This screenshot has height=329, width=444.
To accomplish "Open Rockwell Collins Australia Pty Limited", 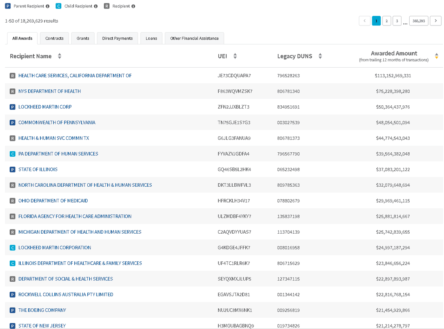I will (66, 295).
